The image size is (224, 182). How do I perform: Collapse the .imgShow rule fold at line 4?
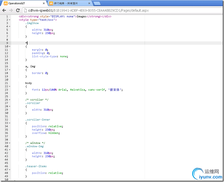(10, 26)
